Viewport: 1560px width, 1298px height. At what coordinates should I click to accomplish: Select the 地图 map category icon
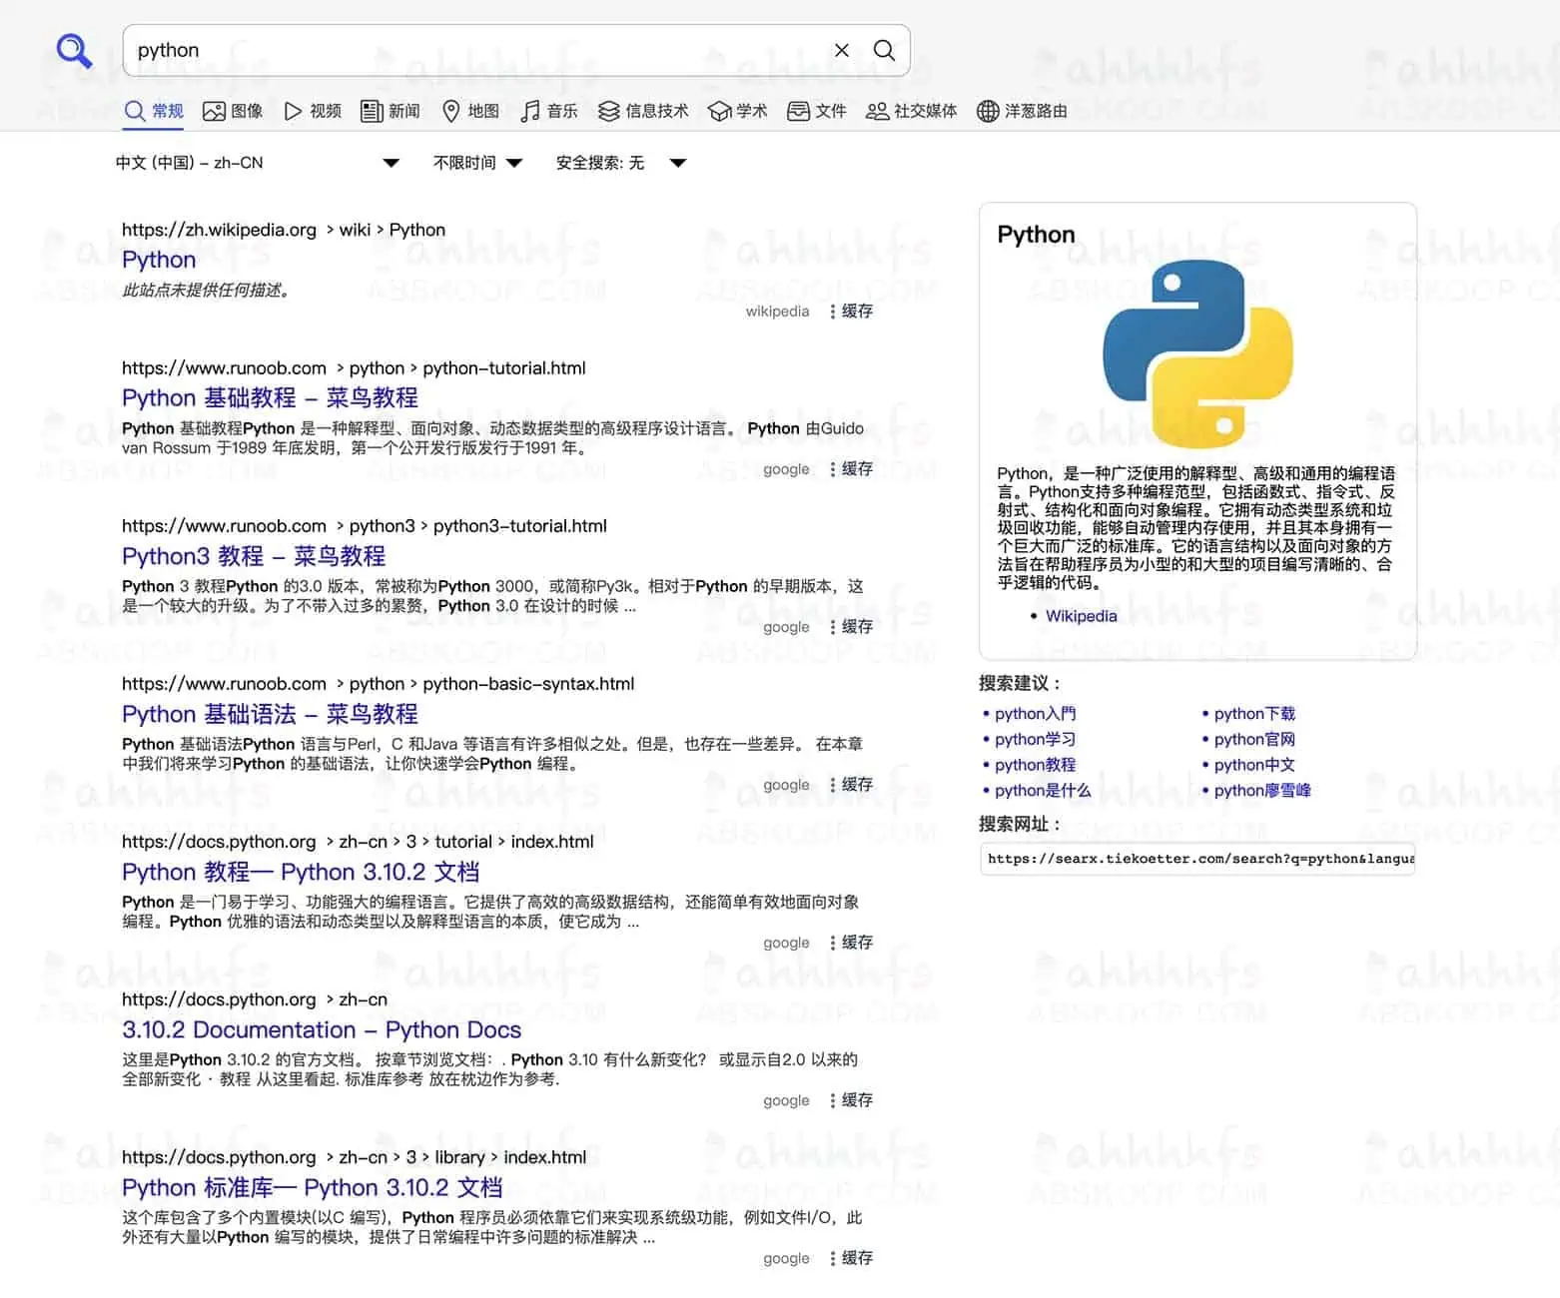[x=451, y=111]
